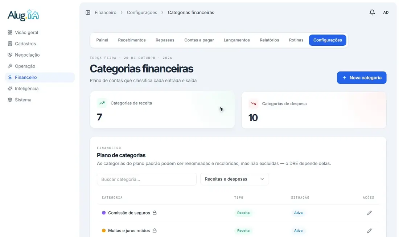This screenshot has width=399, height=237.
Task: Click the Inteligência sparkle icon
Action: click(x=10, y=88)
